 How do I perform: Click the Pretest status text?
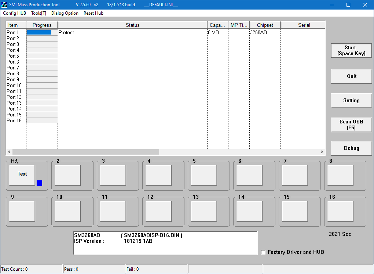point(66,32)
